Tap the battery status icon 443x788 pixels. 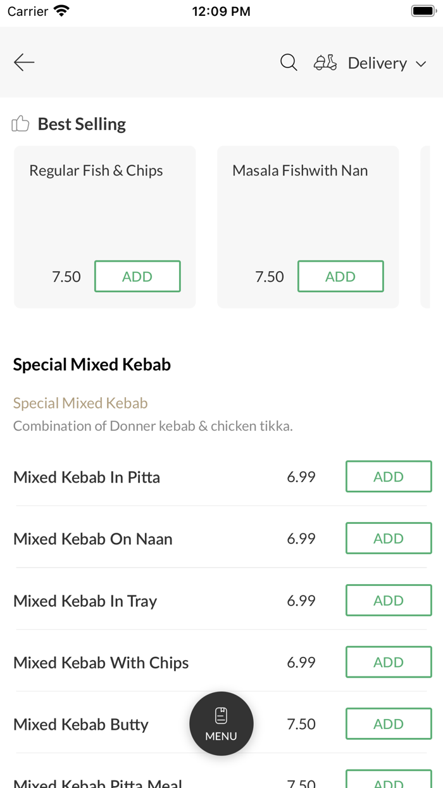422,11
